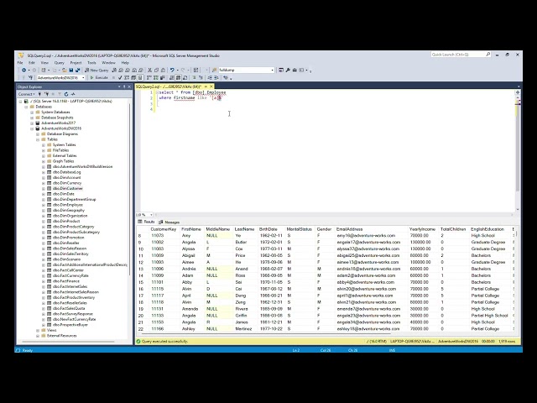Click the Save All icon
Image resolution: width=537 pixels, height=403 pixels.
(x=78, y=70)
